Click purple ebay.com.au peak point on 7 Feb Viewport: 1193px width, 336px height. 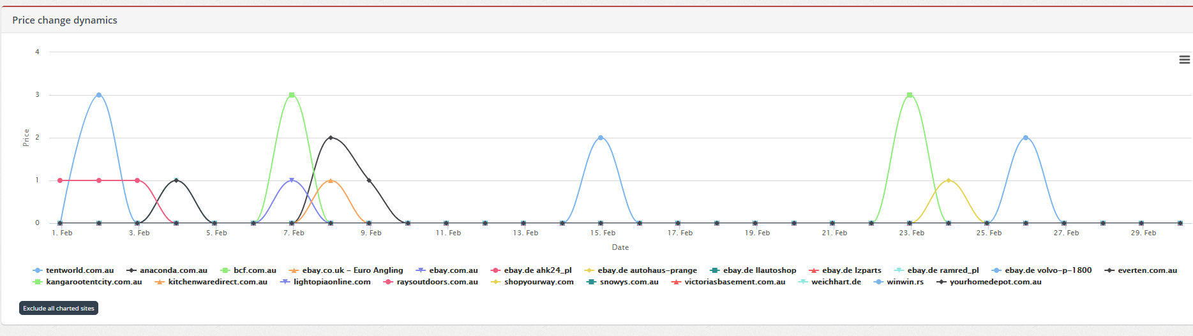coord(292,180)
